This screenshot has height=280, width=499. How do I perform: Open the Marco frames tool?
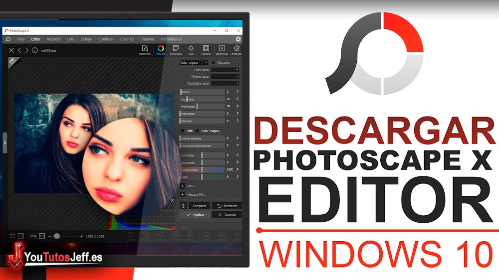click(x=206, y=50)
